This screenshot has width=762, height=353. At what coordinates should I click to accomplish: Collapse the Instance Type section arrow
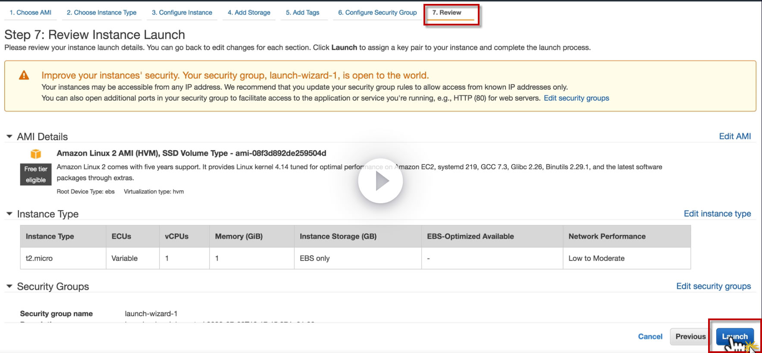9,214
